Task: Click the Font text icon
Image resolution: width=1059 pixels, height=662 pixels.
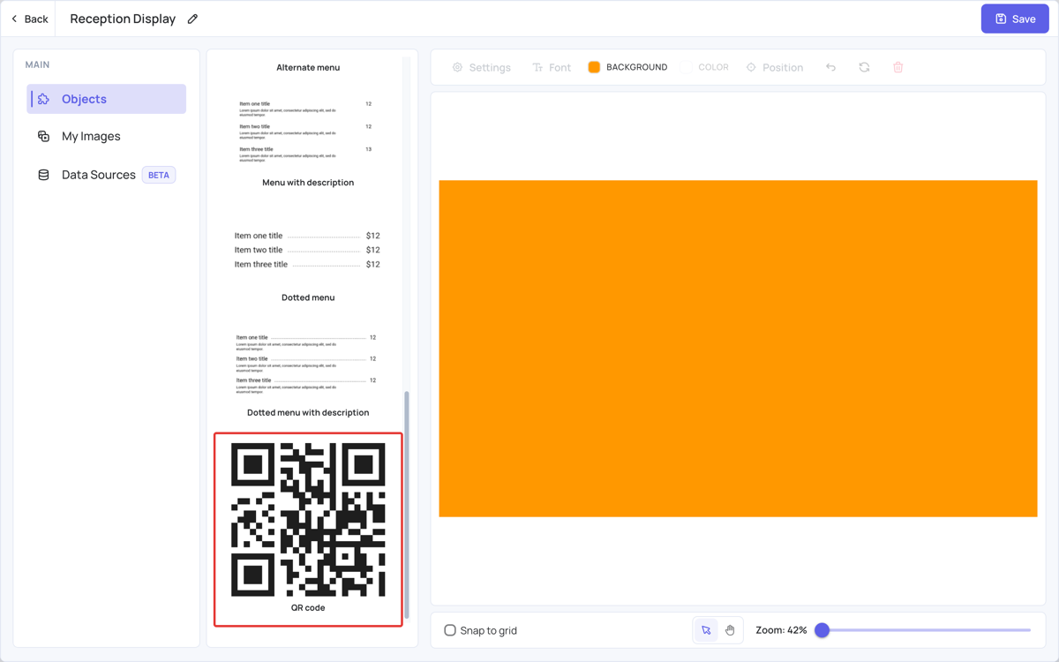Action: [537, 67]
